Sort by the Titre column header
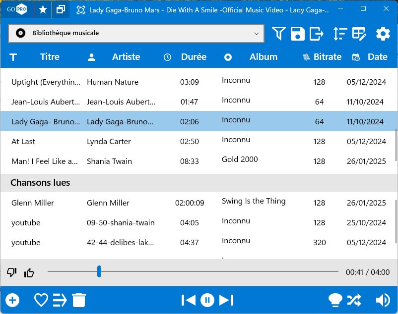398x314 pixels. [50, 57]
